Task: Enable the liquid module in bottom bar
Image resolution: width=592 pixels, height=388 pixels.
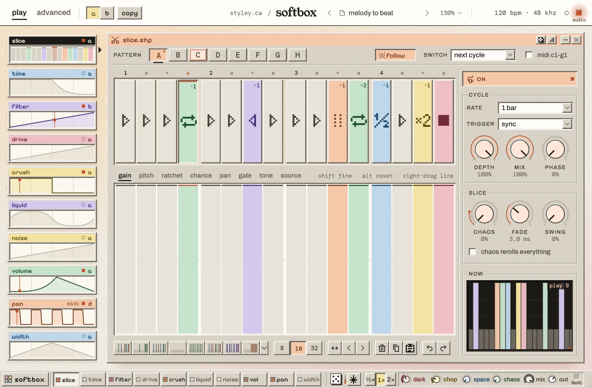Action: coord(200,379)
